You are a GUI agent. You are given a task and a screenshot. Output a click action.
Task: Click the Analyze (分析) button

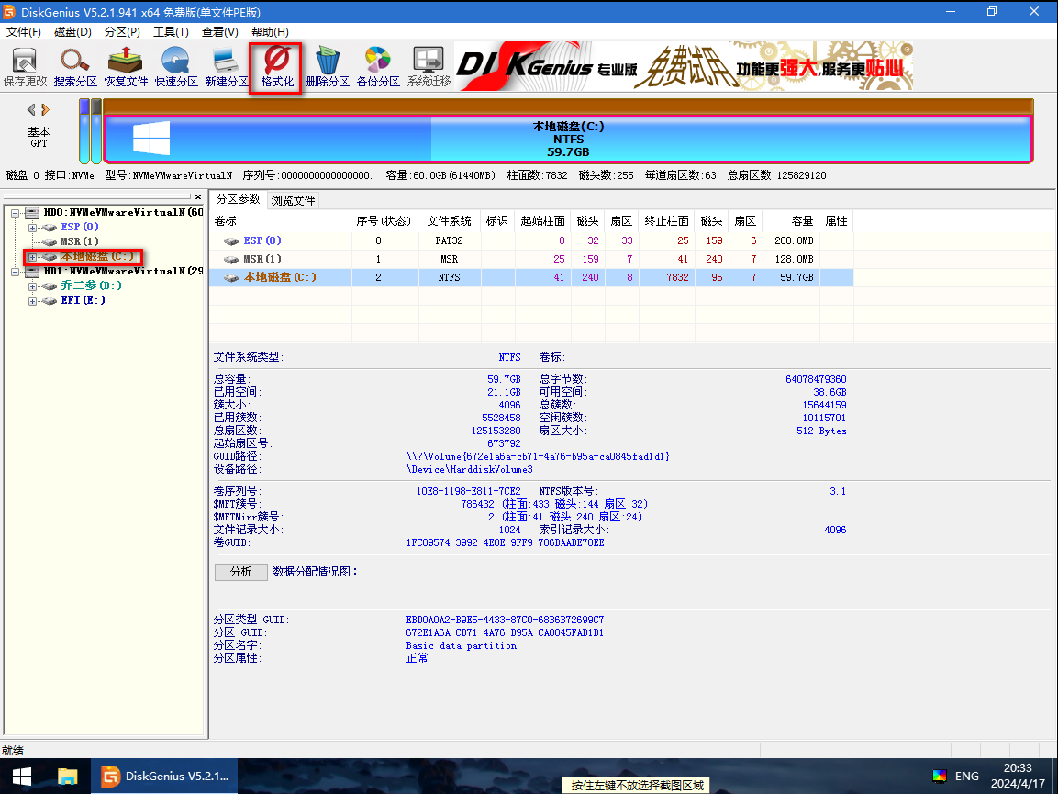241,572
